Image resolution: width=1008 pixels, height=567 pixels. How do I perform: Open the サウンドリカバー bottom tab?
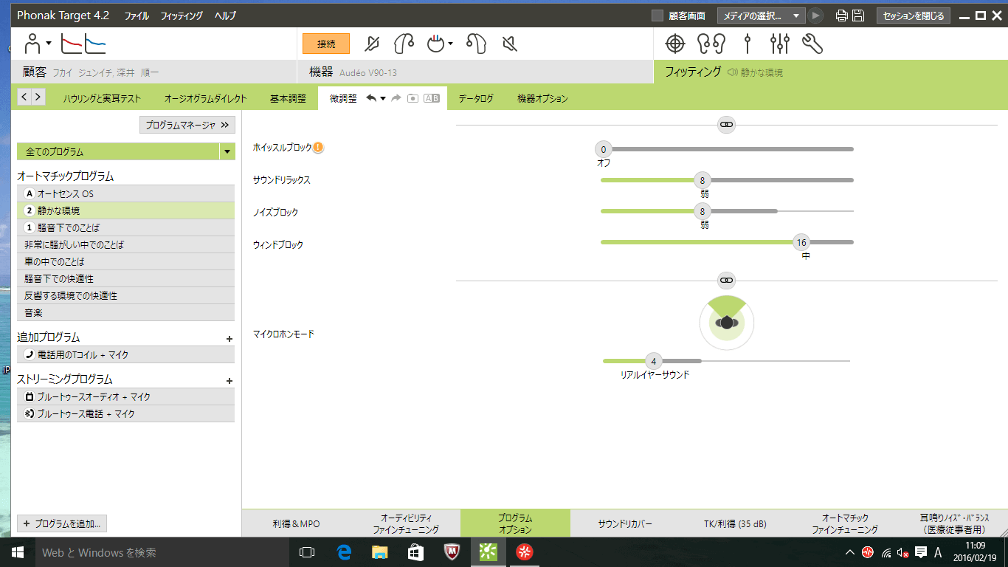[x=625, y=523]
